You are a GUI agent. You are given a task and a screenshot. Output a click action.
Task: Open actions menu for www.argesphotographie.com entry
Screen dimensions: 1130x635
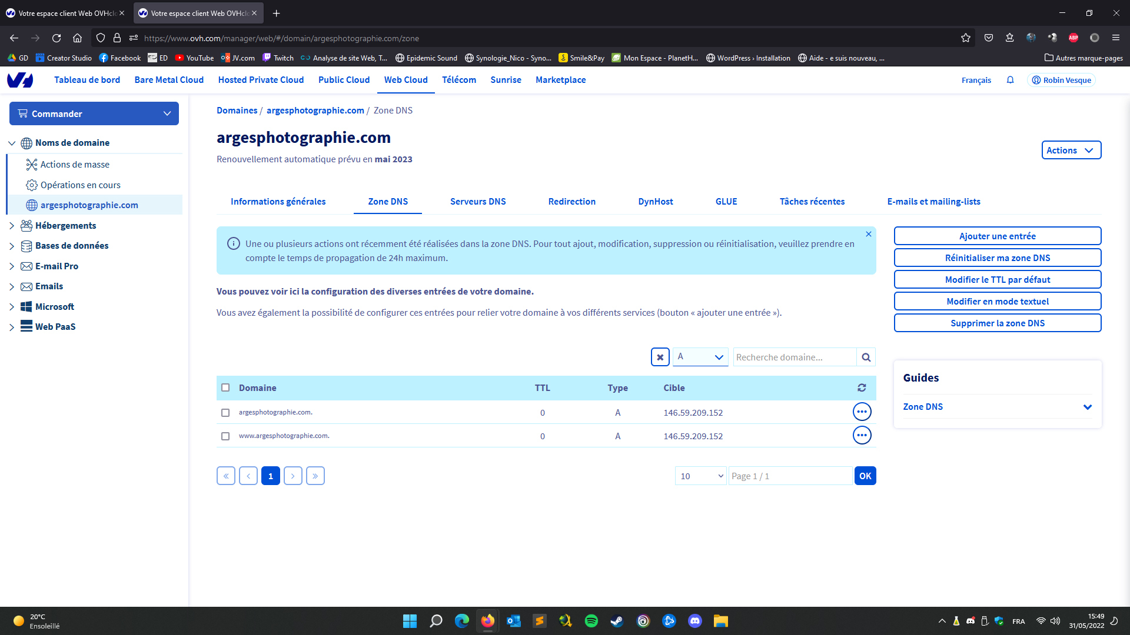click(862, 436)
